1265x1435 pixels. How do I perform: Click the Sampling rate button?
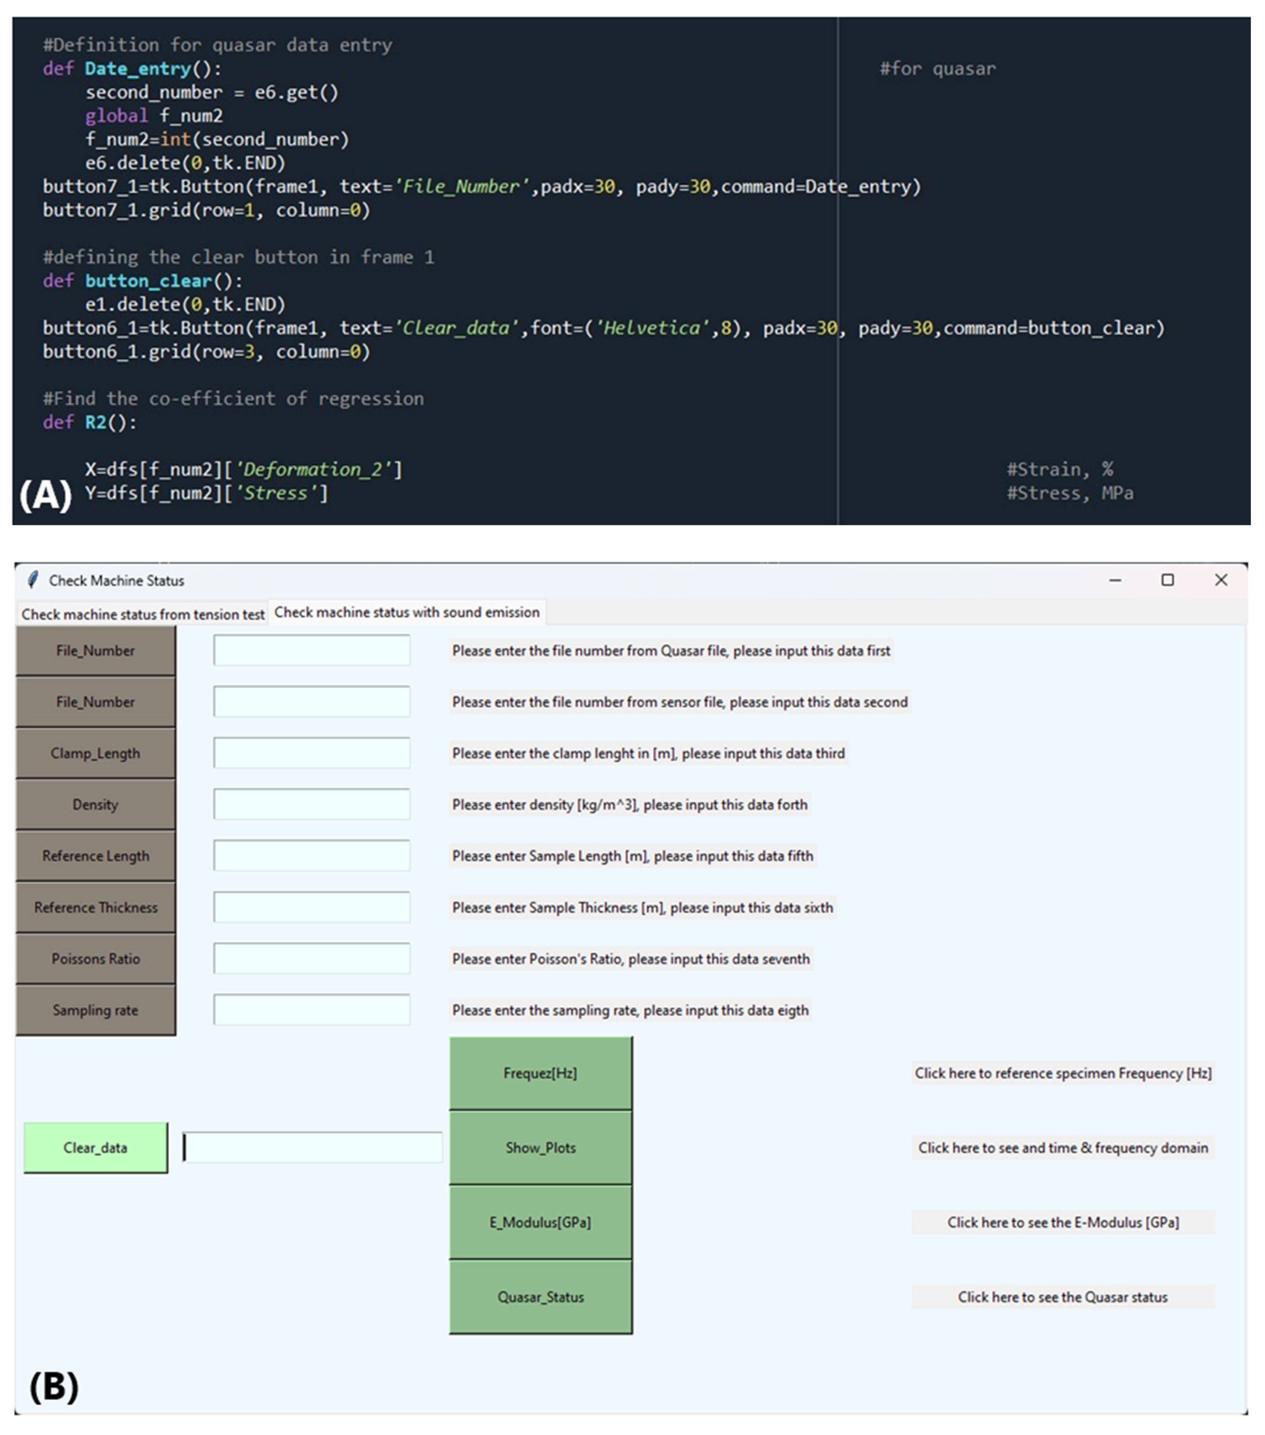(95, 1009)
